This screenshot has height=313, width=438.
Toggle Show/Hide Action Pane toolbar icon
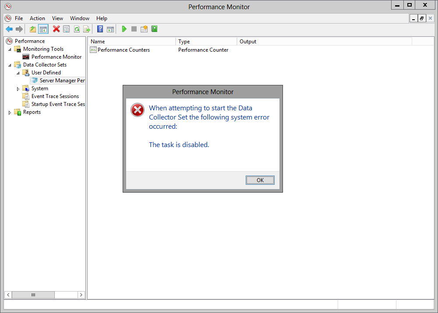pos(110,29)
